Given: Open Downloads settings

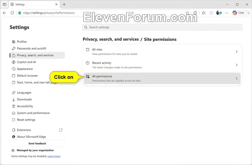Looking at the screenshot, I should 37,99.
